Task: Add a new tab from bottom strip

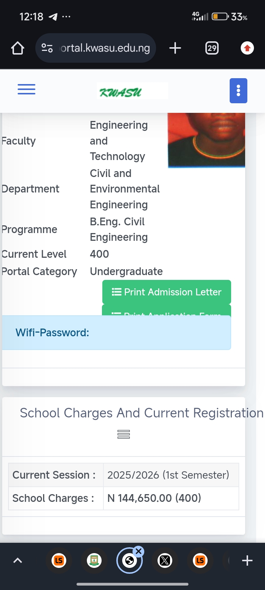Action: coord(247,560)
